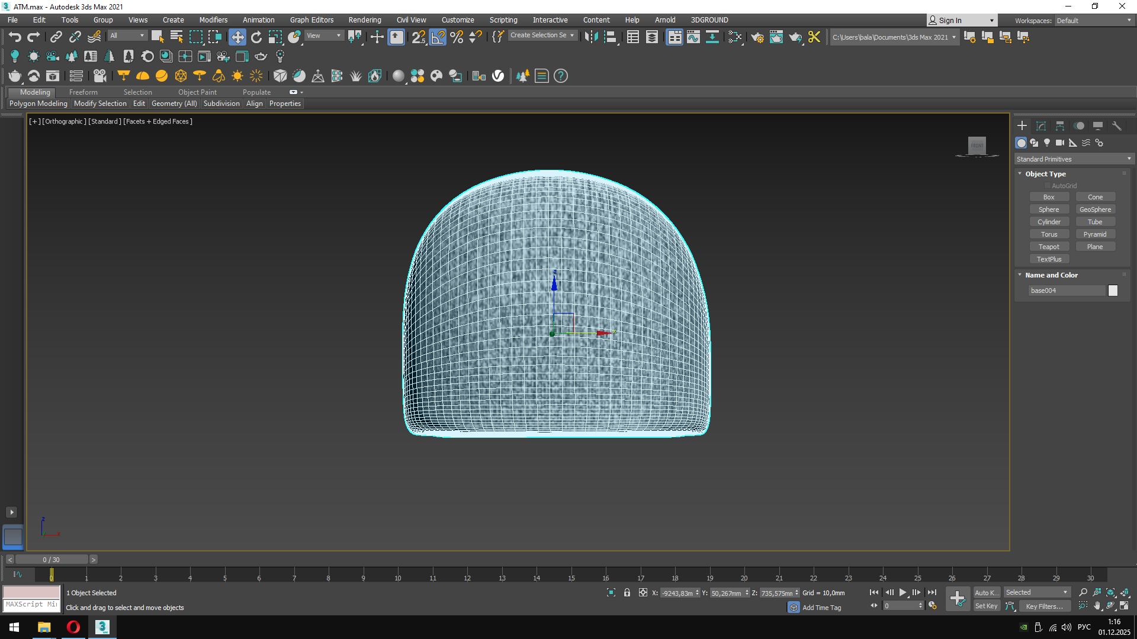Switch to the Freeform ribbon tab
The height and width of the screenshot is (639, 1137).
click(x=83, y=92)
